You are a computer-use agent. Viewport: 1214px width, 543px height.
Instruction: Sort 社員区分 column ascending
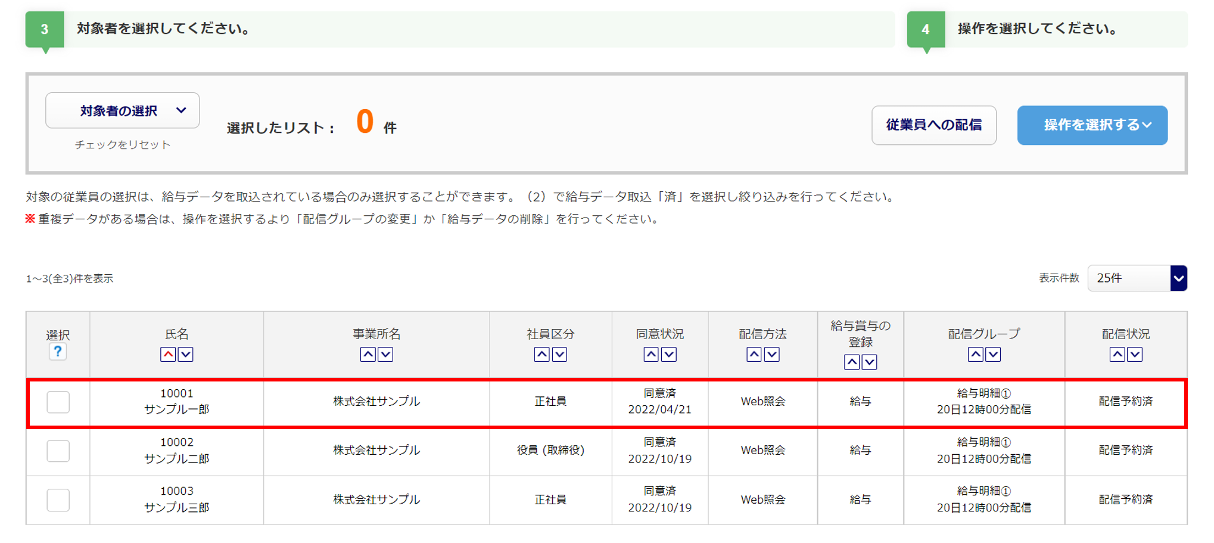coord(541,355)
